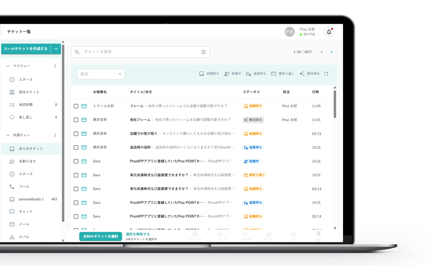
Task: Click the sidebar vertical scrollbar
Action: [x=63, y=133]
